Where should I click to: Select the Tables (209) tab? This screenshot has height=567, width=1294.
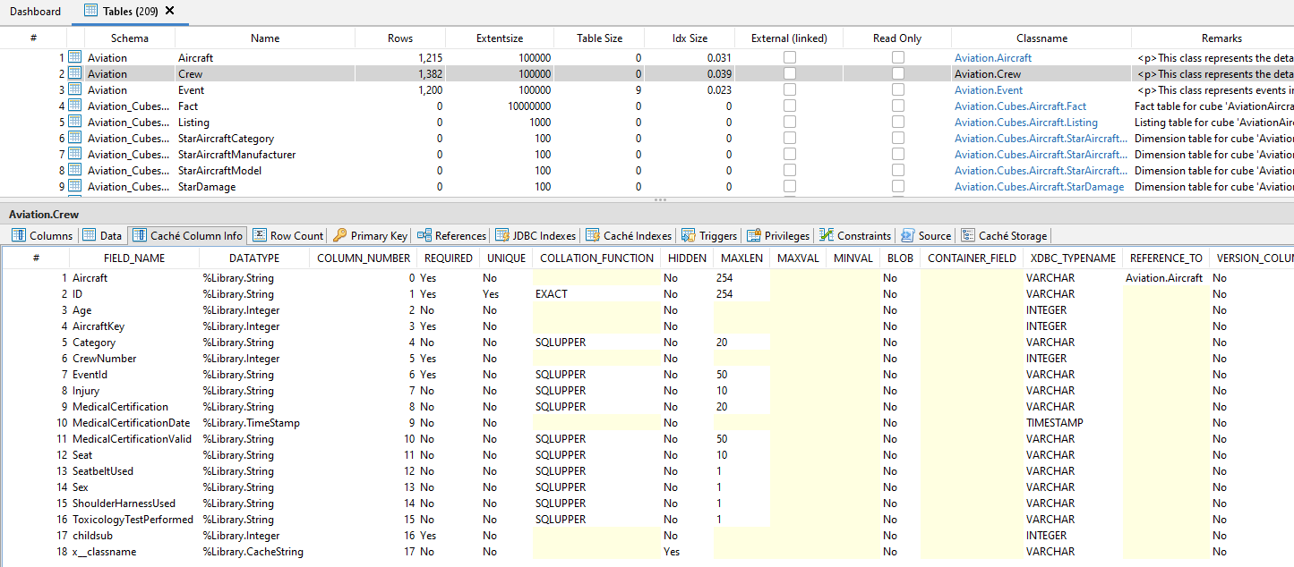pyautogui.click(x=133, y=12)
